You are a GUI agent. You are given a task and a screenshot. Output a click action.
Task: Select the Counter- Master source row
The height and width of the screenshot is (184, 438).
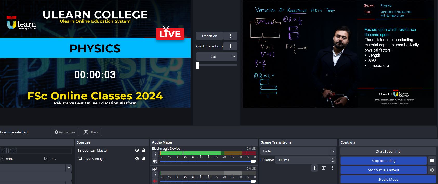click(112, 150)
